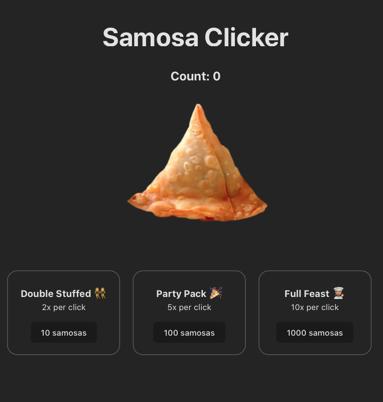The width and height of the screenshot is (383, 402).
Task: Click the 10x per click label
Action: pyautogui.click(x=315, y=308)
